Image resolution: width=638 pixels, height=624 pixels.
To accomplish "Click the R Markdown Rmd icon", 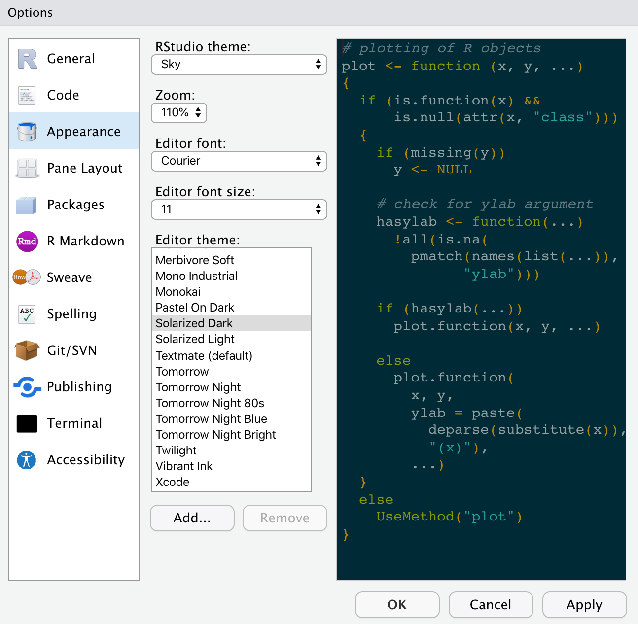I will tap(27, 241).
